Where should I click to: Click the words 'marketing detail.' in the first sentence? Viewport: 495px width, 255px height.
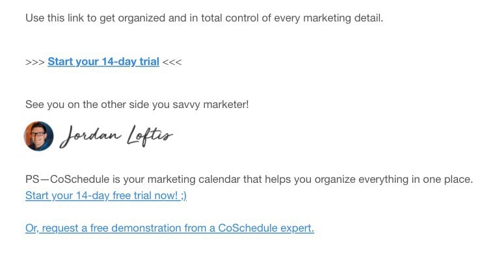coord(343,18)
